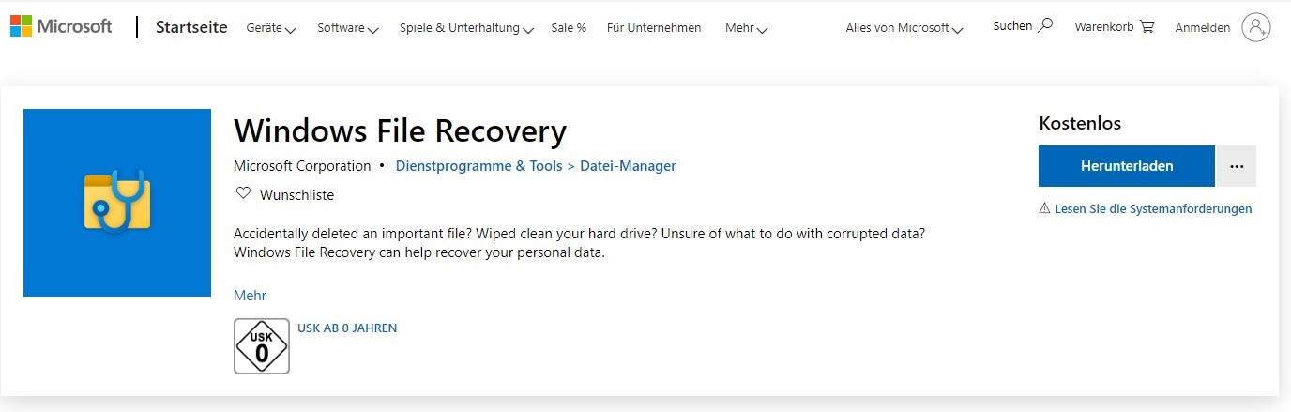Open the three-dots more options button

coord(1236,166)
